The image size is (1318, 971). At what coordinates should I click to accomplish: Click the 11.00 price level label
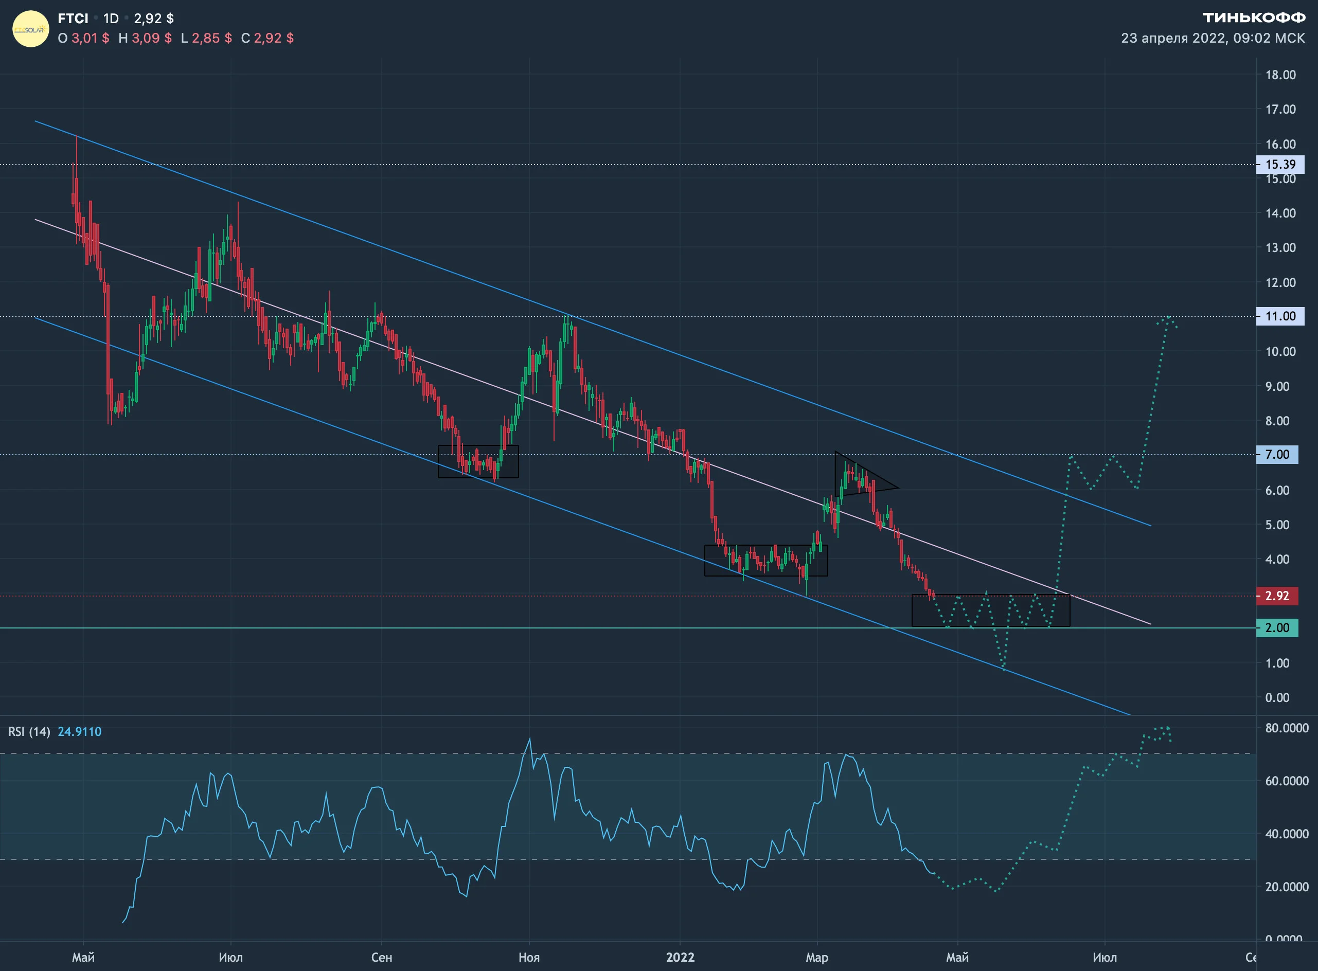point(1280,316)
